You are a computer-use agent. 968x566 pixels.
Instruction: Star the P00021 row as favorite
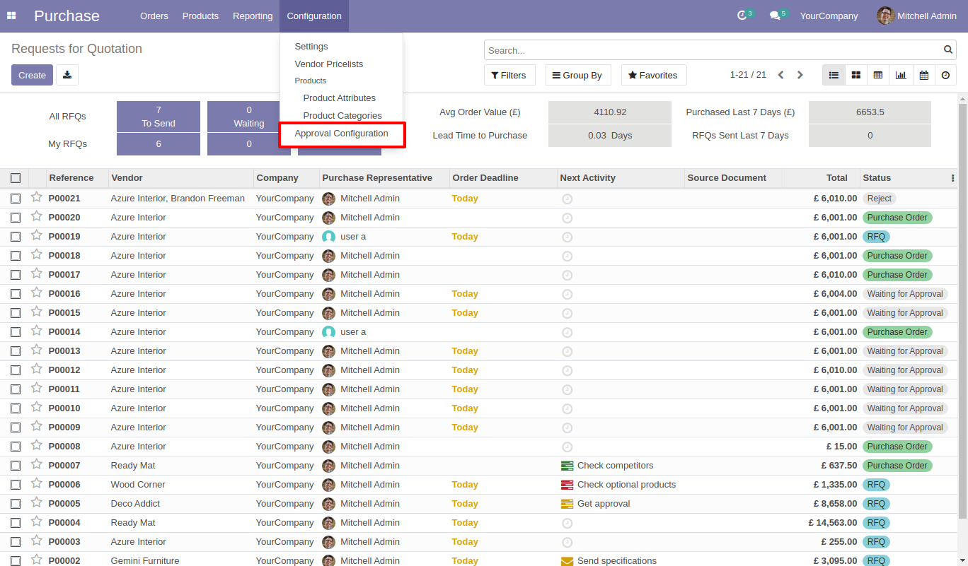click(37, 197)
